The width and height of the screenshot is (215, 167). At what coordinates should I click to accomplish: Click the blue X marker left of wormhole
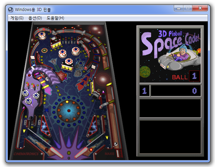point(47,110)
